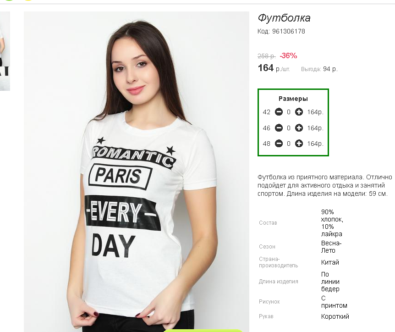Click the green button below the photo
395x332 pixels.
[203, 331]
